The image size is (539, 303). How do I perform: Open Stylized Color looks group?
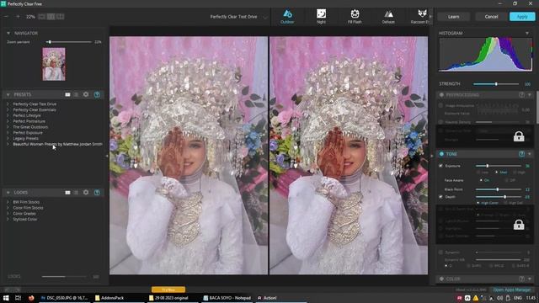tap(24, 219)
